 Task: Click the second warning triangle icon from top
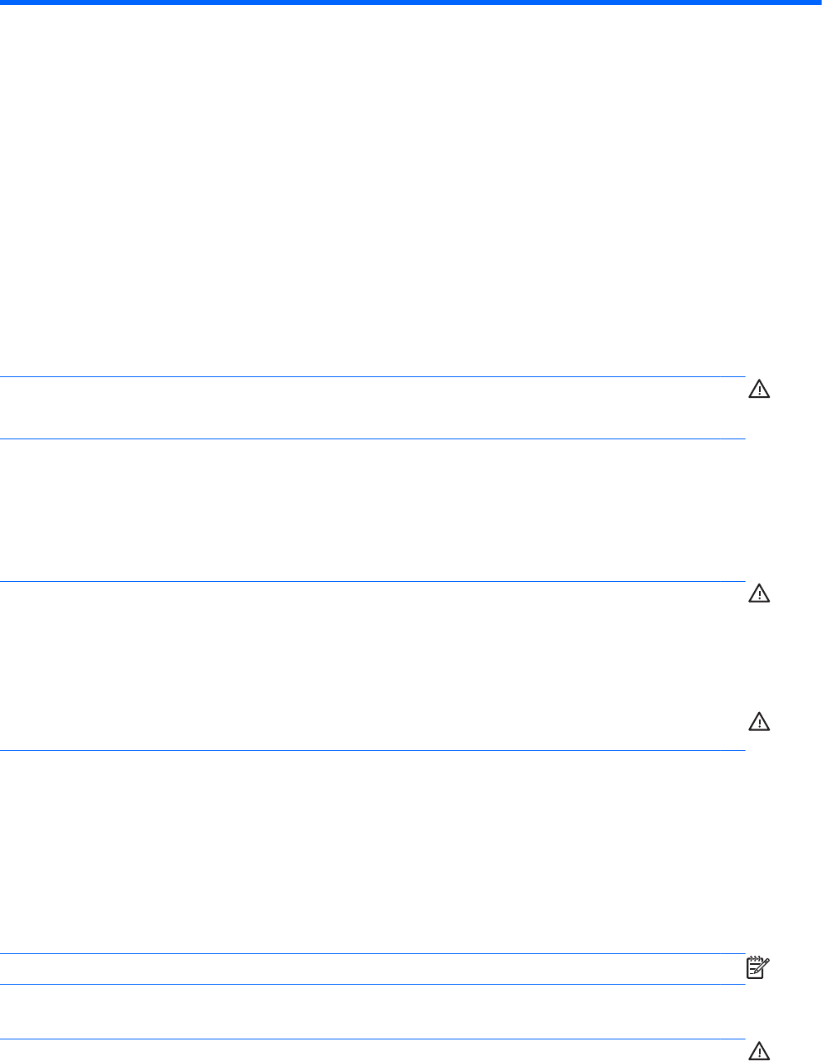click(758, 593)
